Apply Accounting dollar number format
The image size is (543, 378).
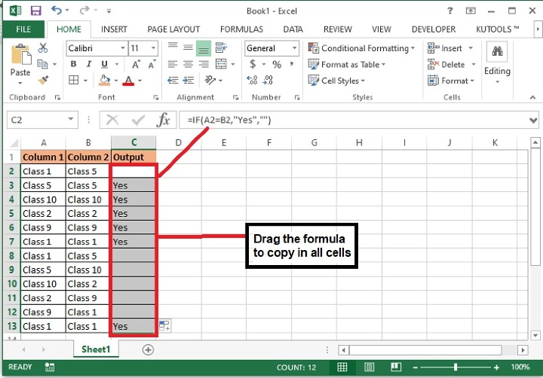coord(253,64)
